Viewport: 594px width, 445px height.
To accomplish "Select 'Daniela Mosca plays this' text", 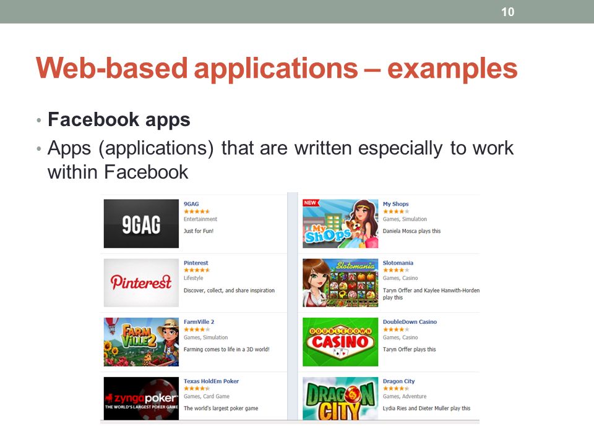I will tap(411, 231).
